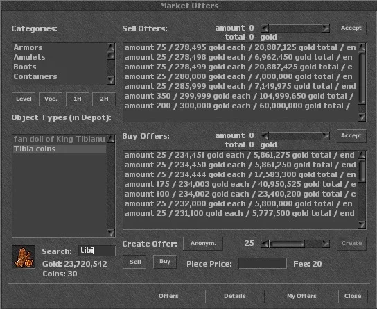Select Tibia coins in object list
Image resolution: width=377 pixels, height=309 pixels.
[59, 149]
